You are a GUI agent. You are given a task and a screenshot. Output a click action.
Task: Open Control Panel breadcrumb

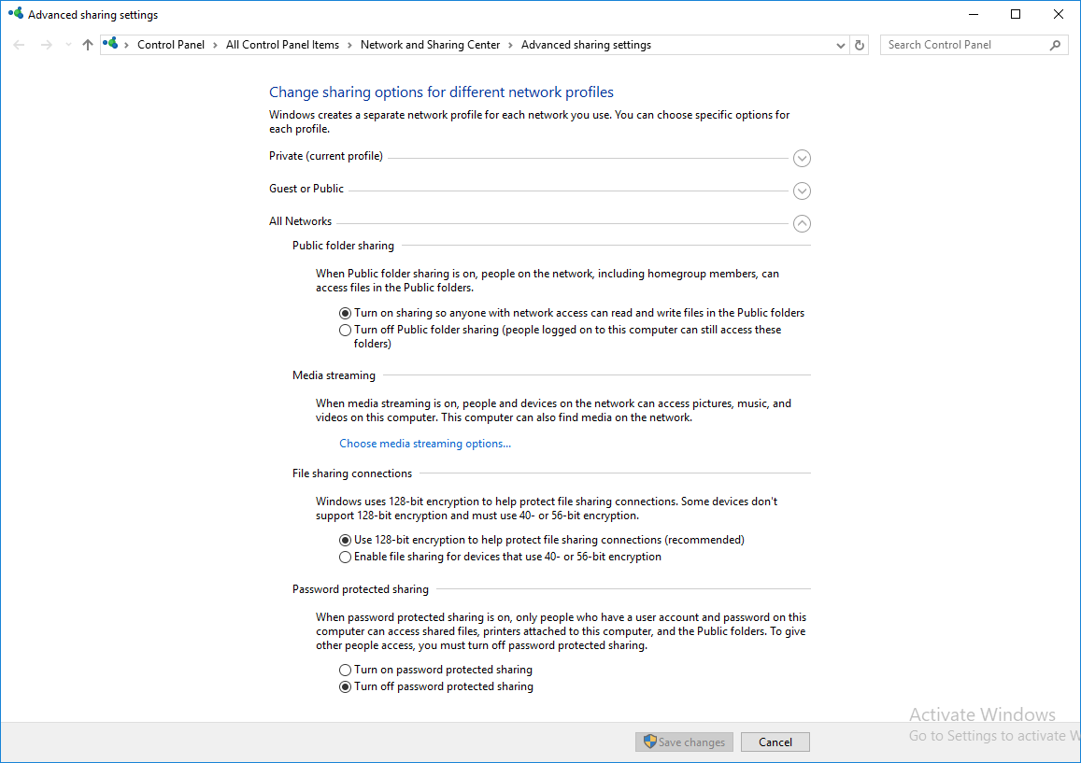pyautogui.click(x=171, y=45)
